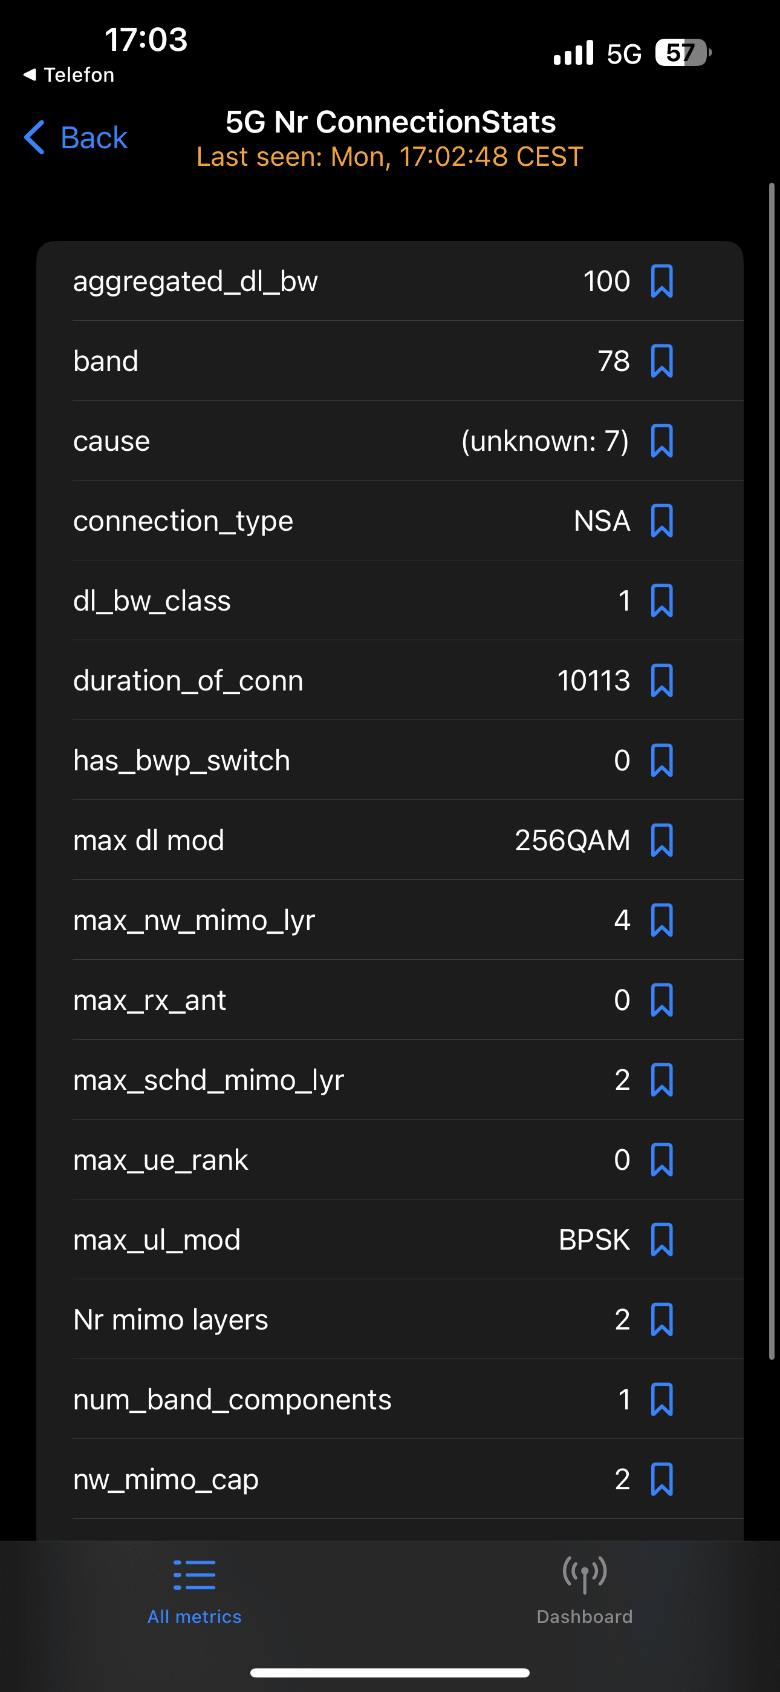
Task: Tap bookmark icon for num_band_components
Action: pyautogui.click(x=661, y=1399)
